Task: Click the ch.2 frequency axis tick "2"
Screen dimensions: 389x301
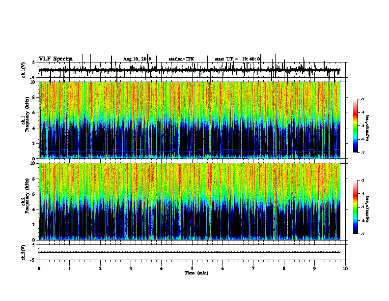Action: coord(34,225)
